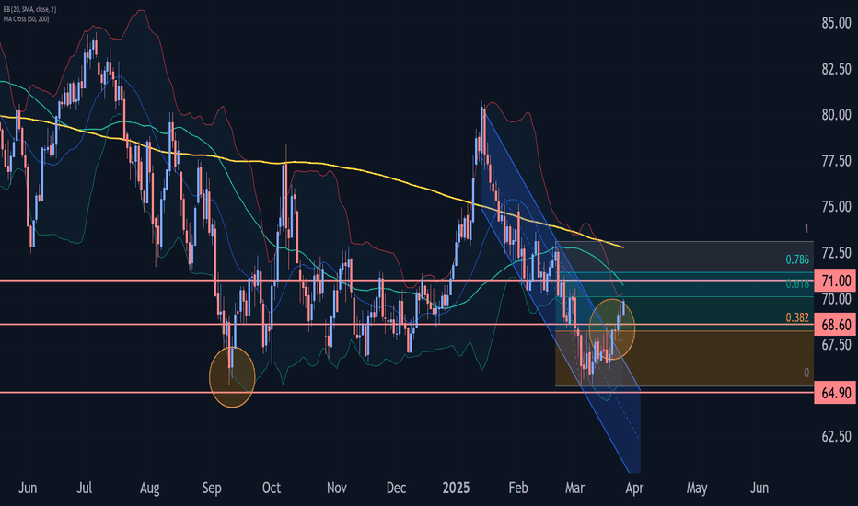The height and width of the screenshot is (506, 858).
Task: Click the 62.50 price axis value
Action: coord(836,436)
